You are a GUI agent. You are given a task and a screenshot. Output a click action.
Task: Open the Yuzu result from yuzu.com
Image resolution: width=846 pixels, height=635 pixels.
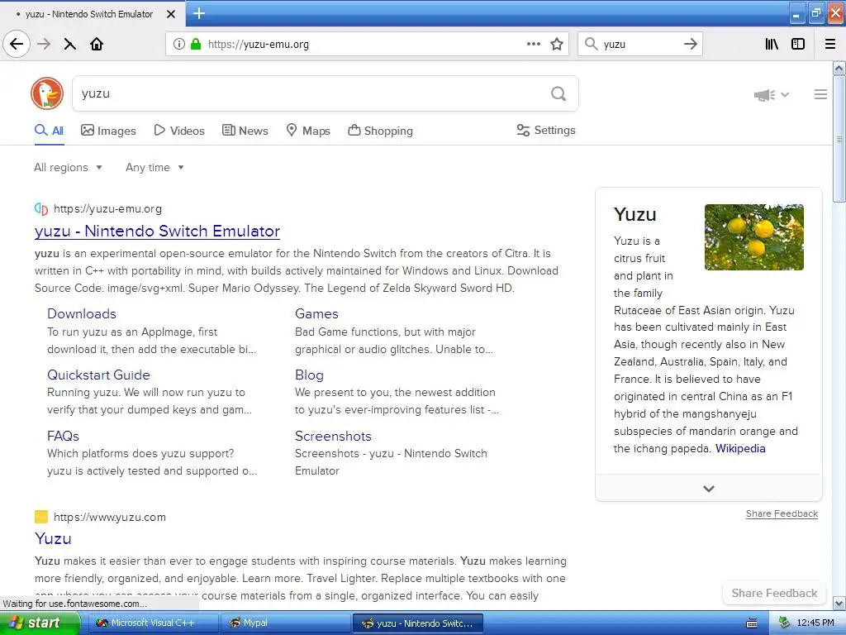coord(53,538)
